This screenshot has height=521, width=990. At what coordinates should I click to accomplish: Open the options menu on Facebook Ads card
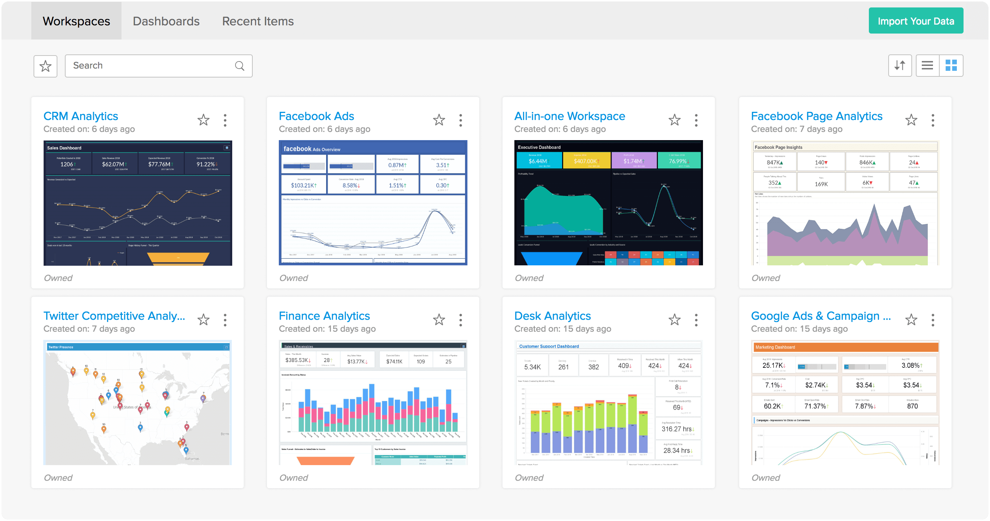460,120
